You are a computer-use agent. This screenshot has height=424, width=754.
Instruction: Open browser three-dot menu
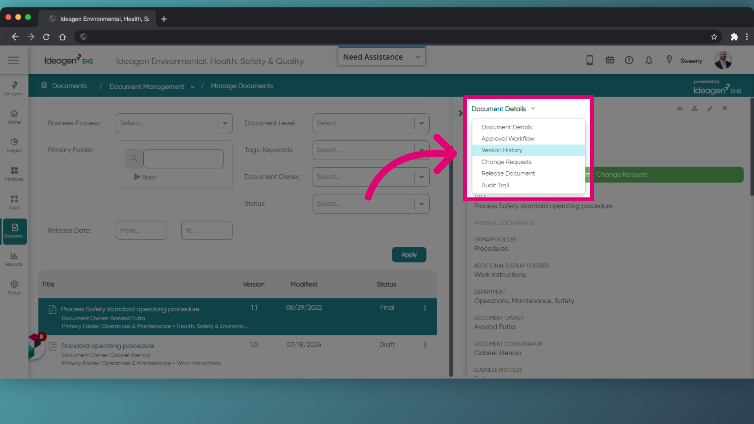[x=747, y=37]
